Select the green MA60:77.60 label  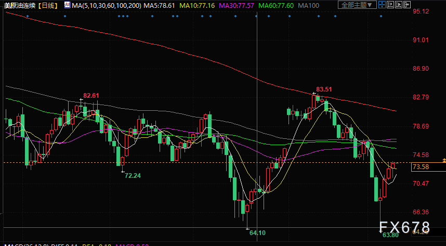[x=276, y=5]
